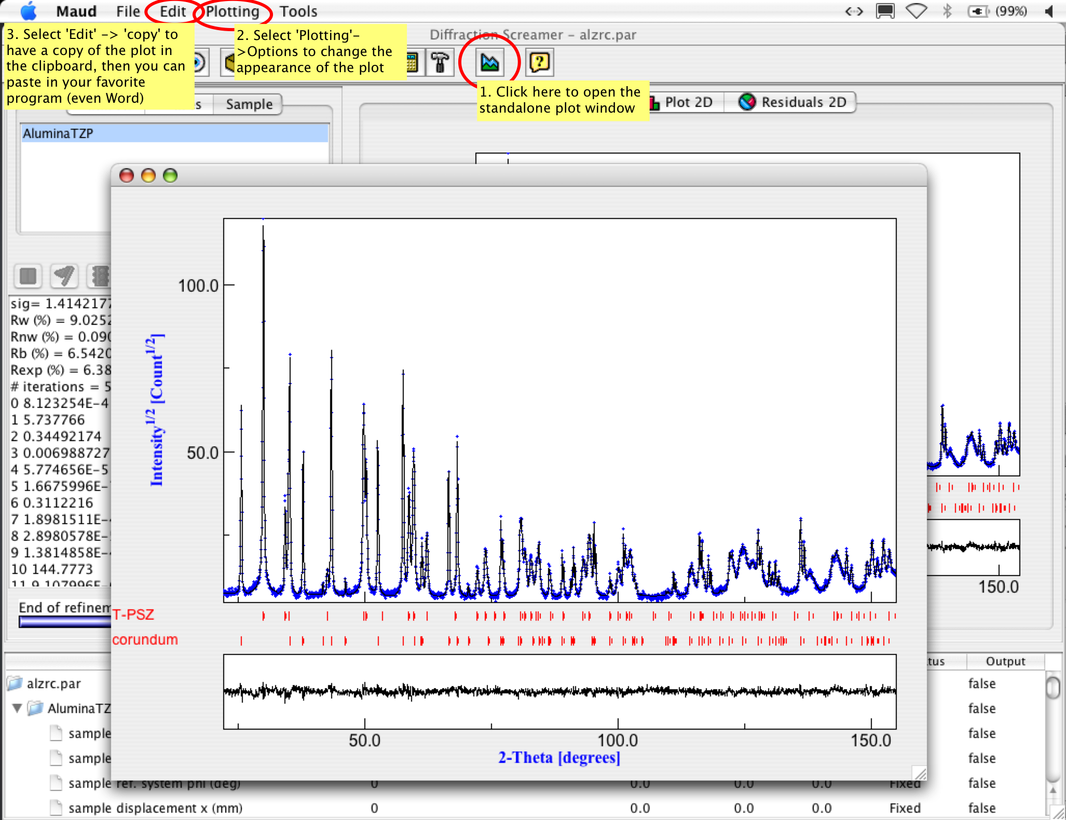Click the volume speaker icon in menu bar
Screen dimensions: 1066x820
1049,11
